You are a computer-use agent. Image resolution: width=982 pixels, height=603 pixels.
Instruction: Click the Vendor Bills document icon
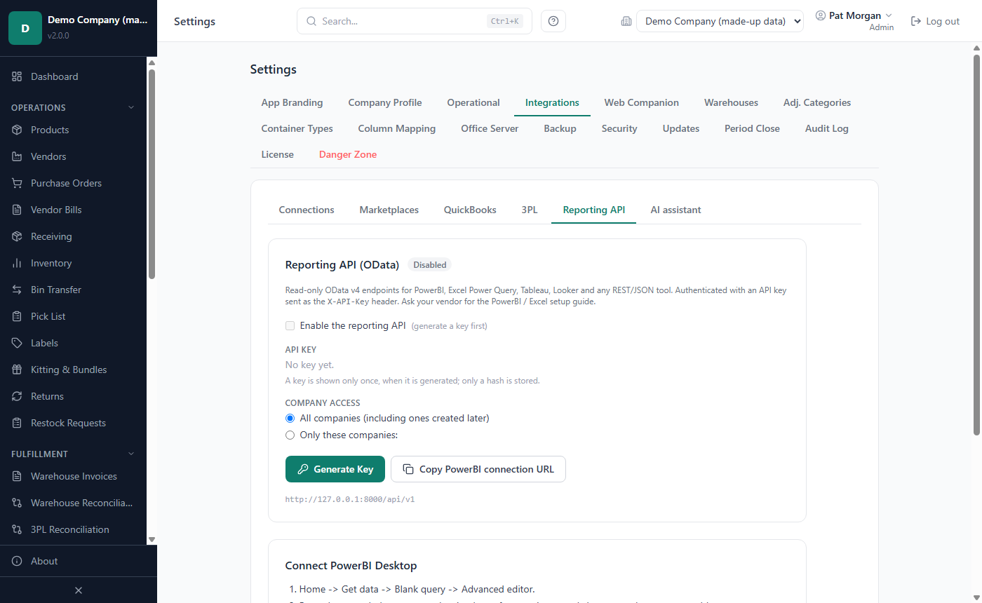tap(17, 210)
